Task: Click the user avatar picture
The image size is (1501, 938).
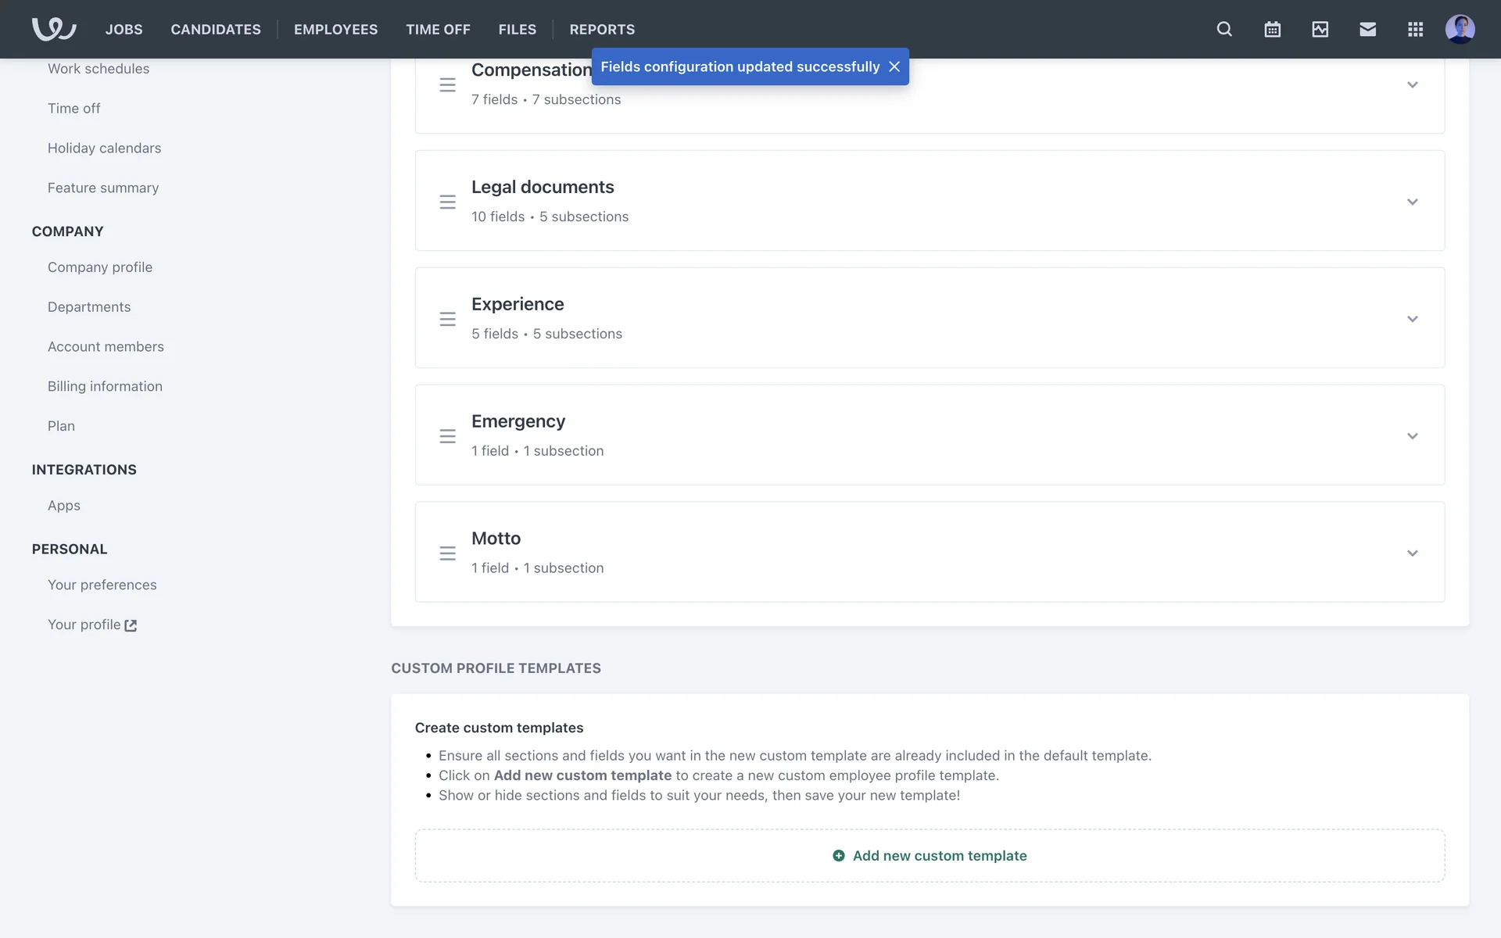Action: click(x=1460, y=29)
